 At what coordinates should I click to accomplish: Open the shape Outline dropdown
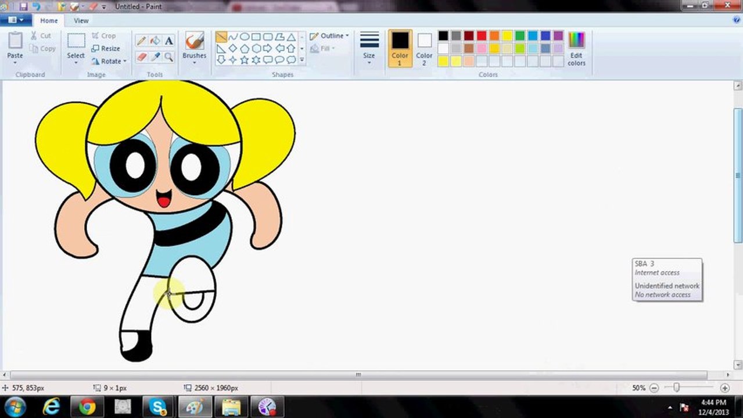329,36
